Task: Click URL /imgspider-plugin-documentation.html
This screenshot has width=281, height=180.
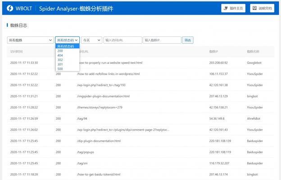Action: (x=103, y=96)
